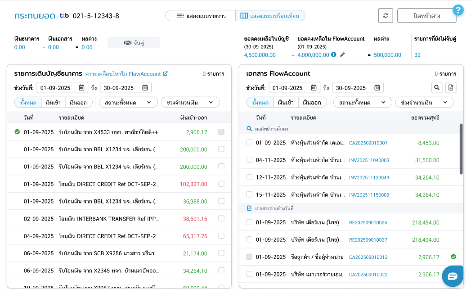Expand the ช่วงจำนวนเงิน dropdown in FlowAccount panel
The height and width of the screenshot is (289, 471).
[x=424, y=102]
